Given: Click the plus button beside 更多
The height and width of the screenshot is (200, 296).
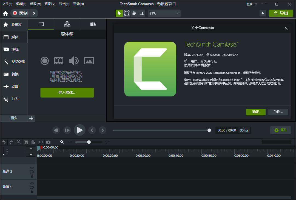Looking at the screenshot, I should tap(31, 118).
